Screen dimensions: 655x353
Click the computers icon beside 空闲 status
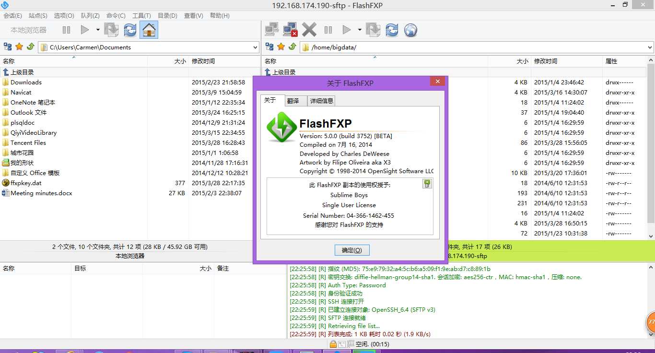(351, 344)
